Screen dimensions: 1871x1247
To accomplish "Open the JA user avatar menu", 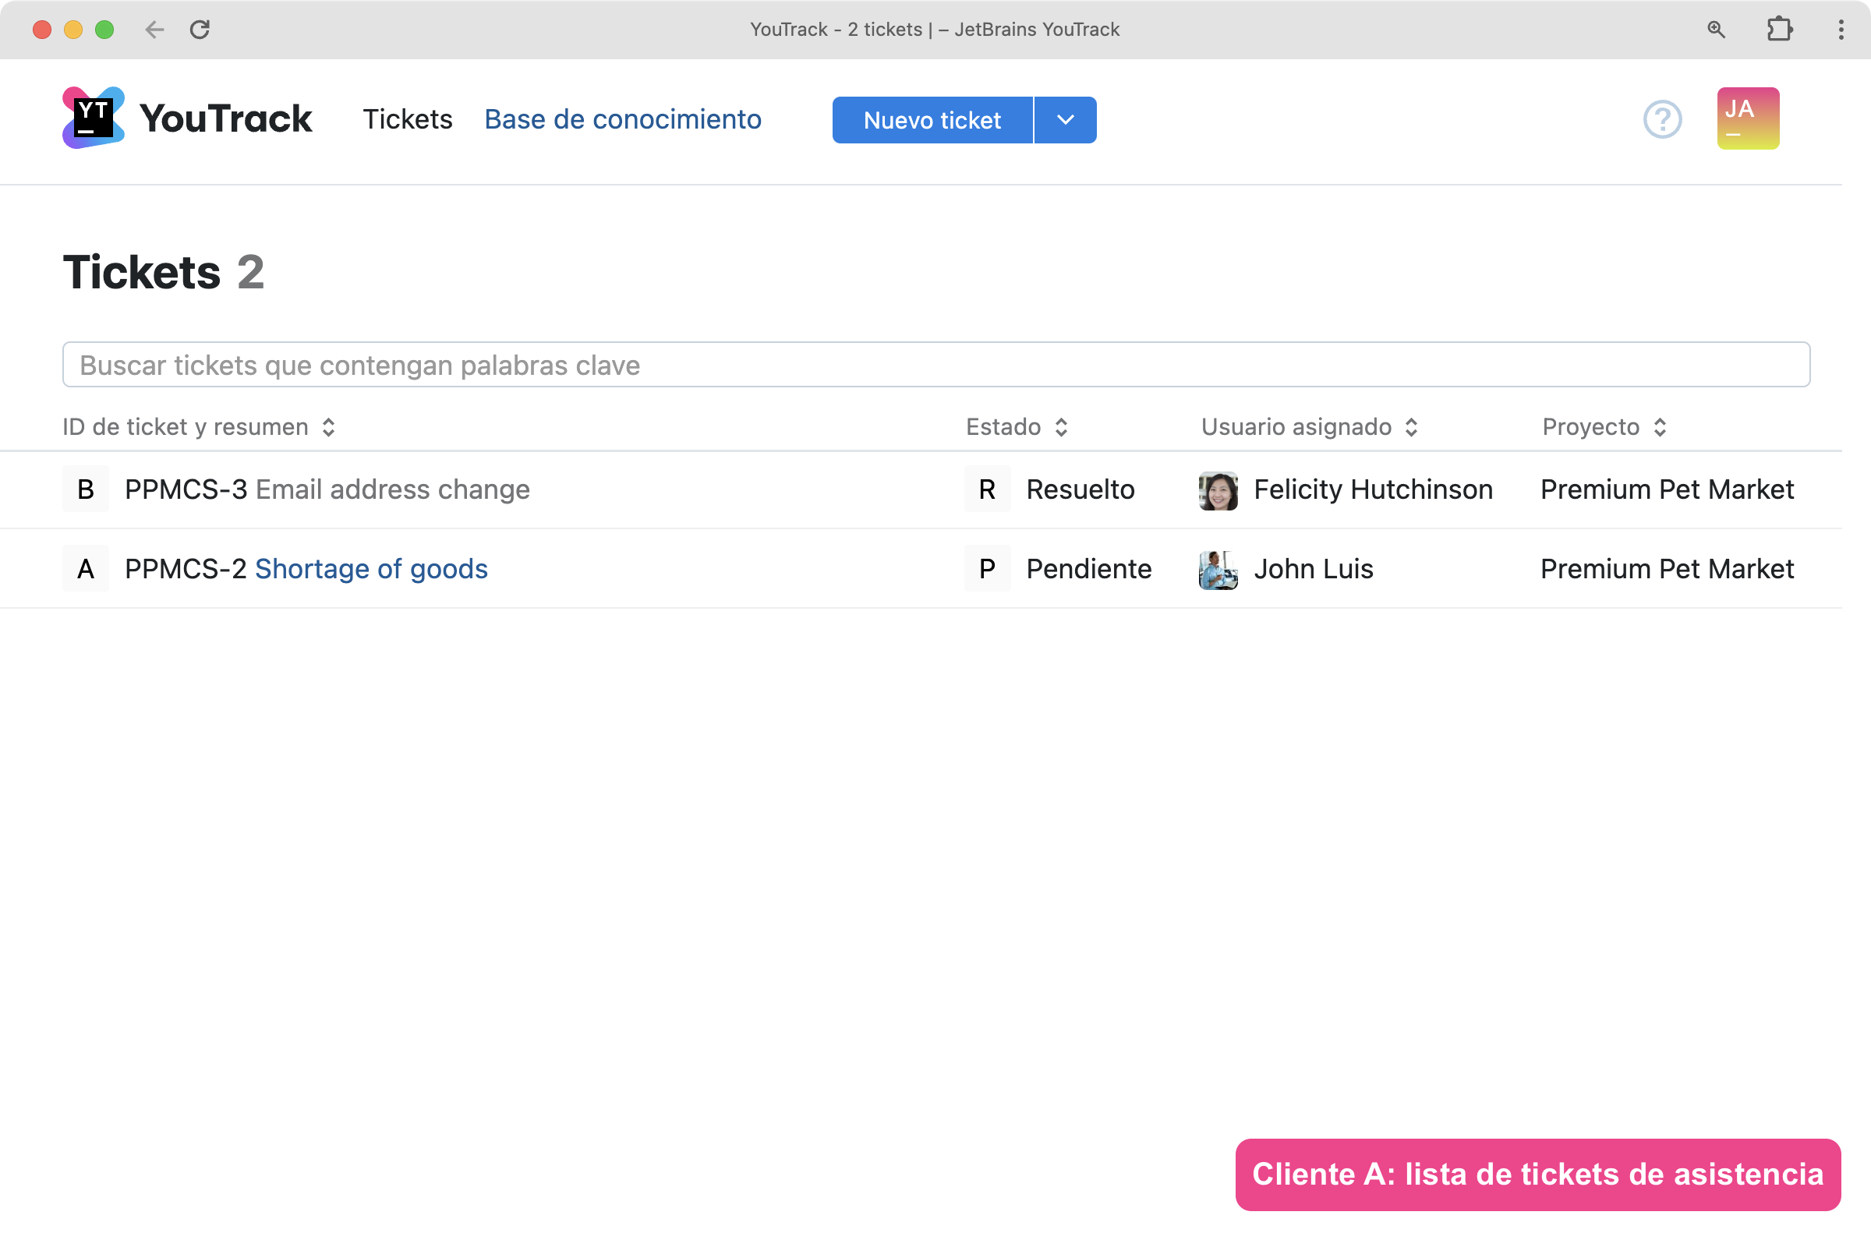I will 1747,118.
